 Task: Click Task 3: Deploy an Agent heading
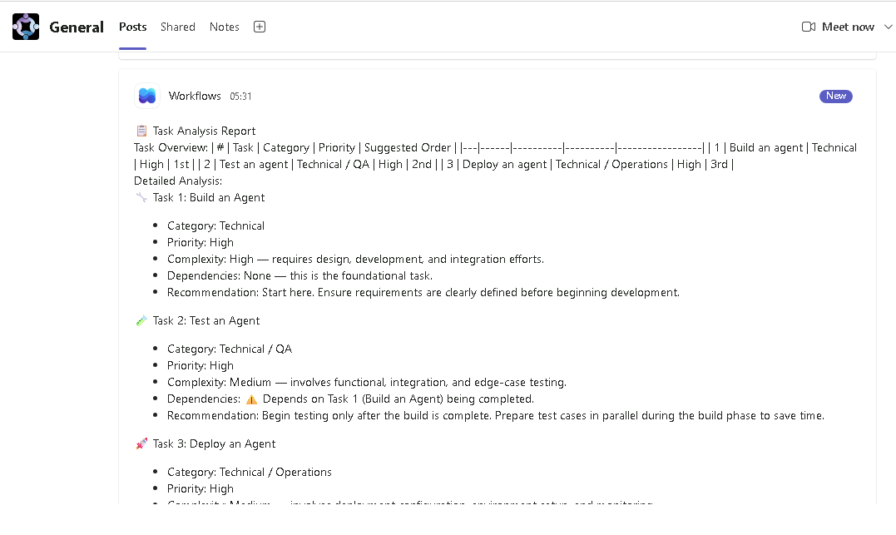pyautogui.click(x=215, y=443)
